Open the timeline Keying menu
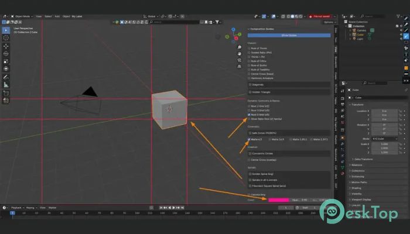This screenshot has width=410, height=234. pos(31,208)
